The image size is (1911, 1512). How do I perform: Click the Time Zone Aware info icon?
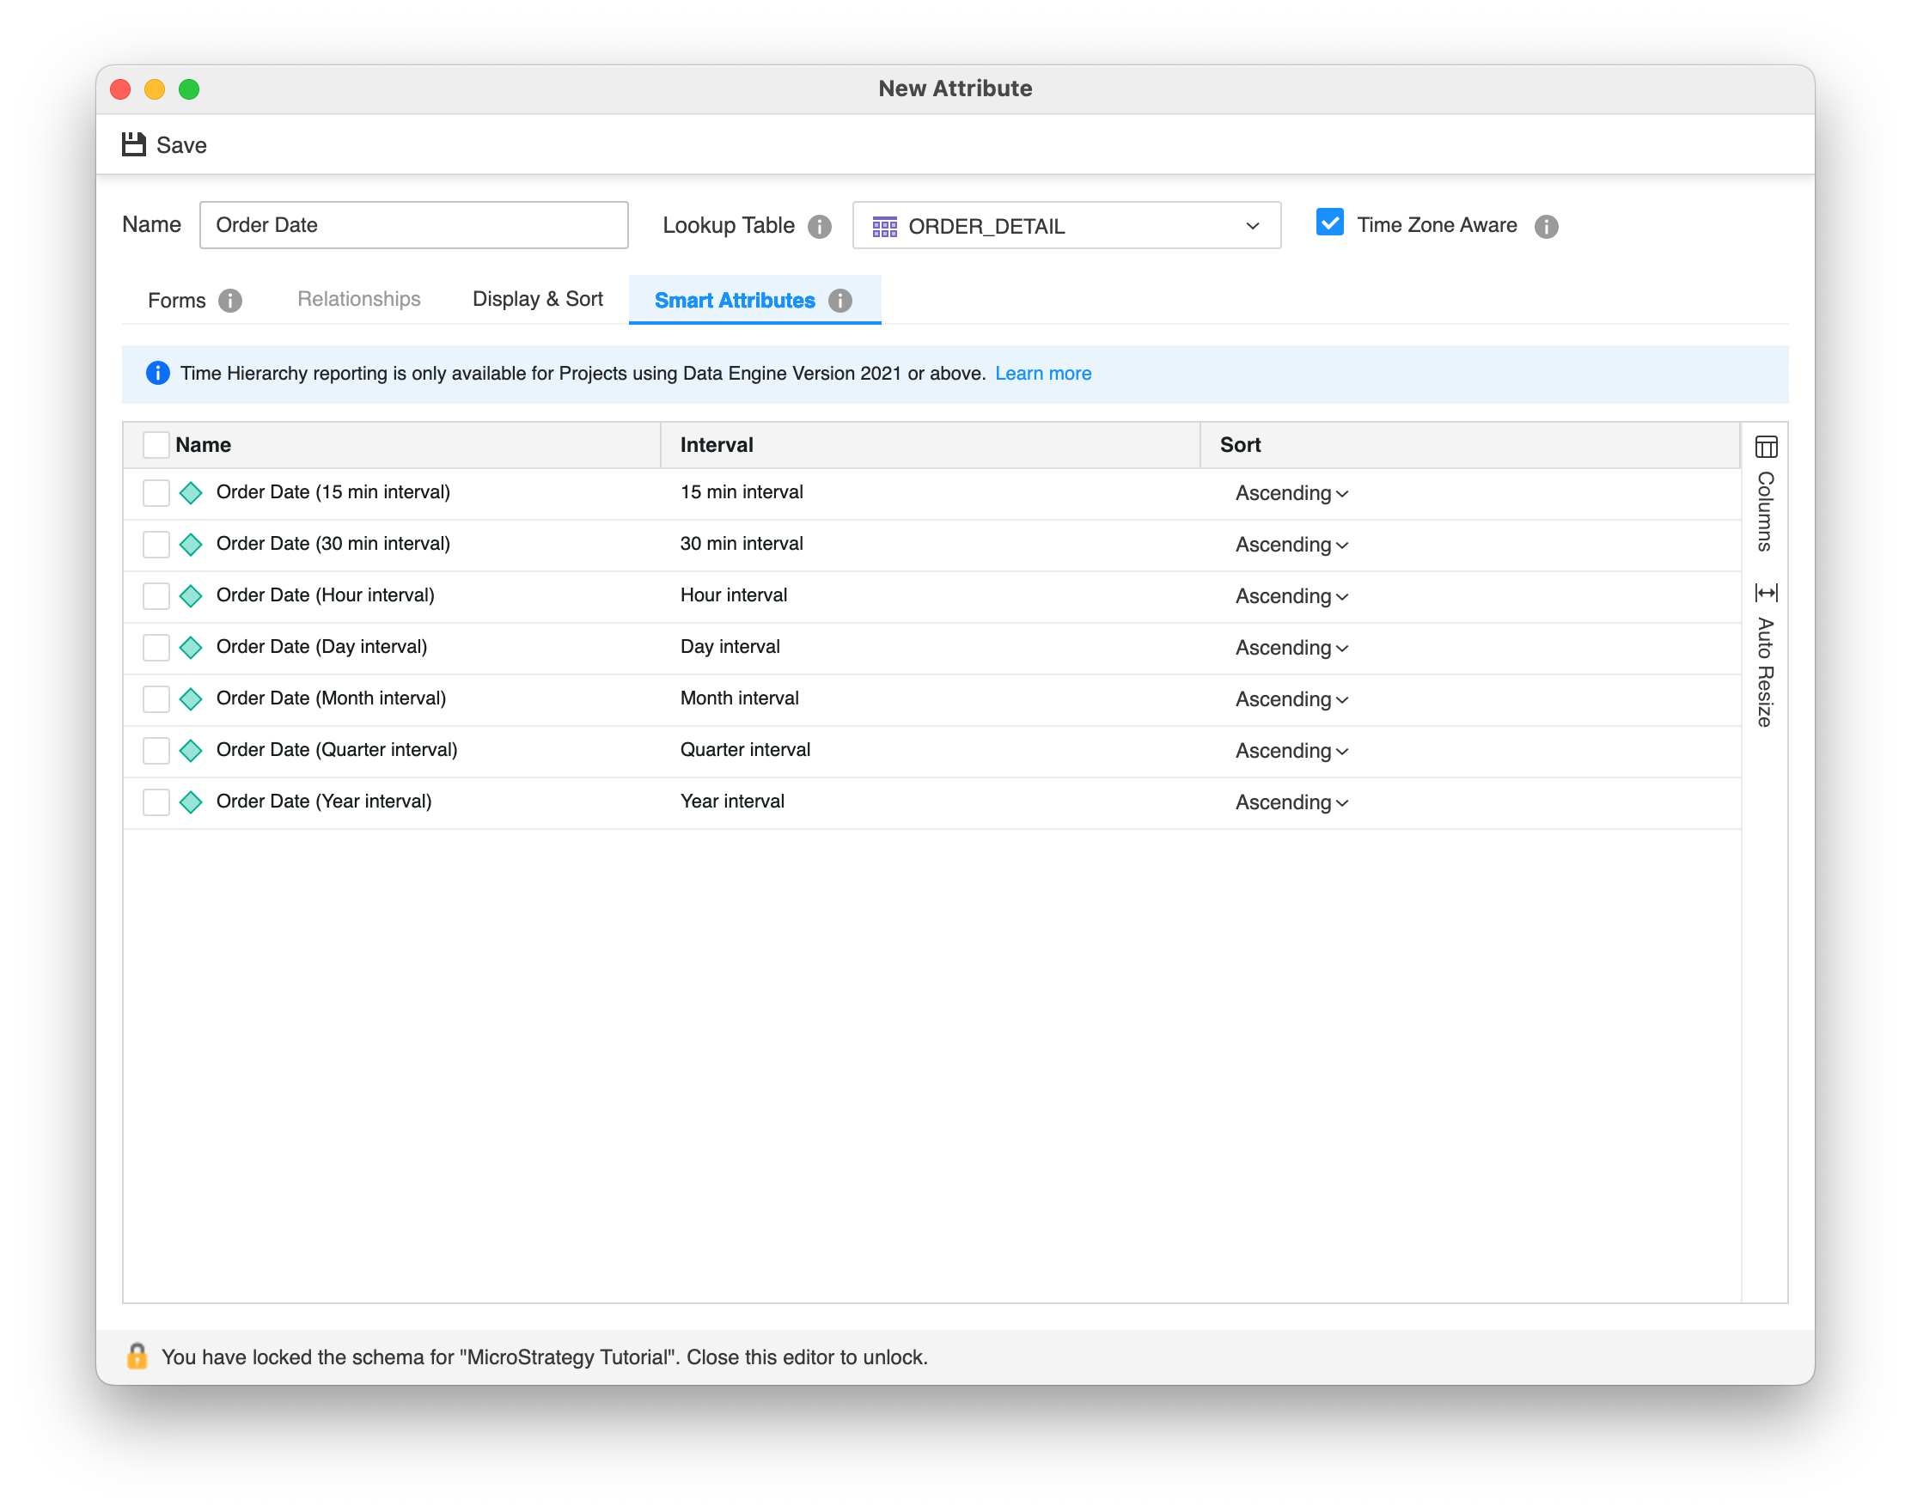pos(1545,227)
